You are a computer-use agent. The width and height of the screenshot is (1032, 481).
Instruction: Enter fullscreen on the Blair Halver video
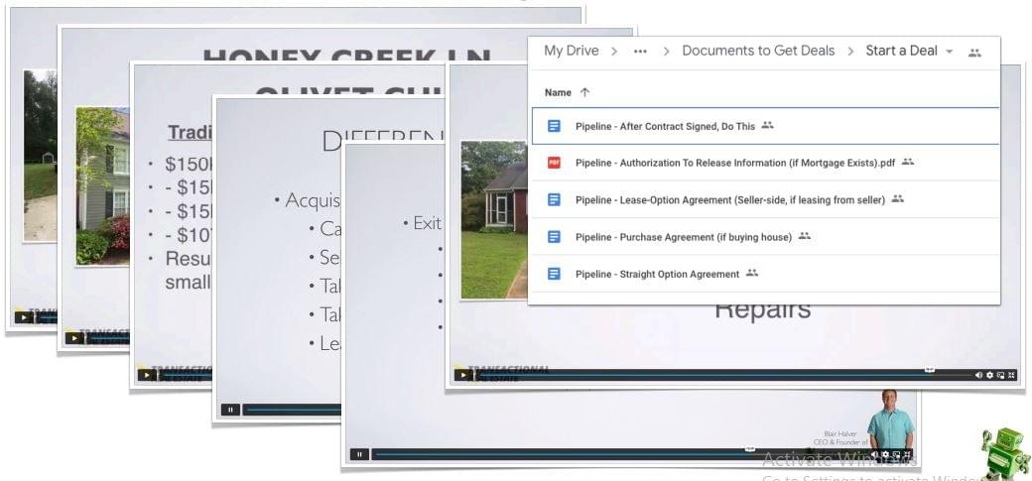tap(907, 454)
